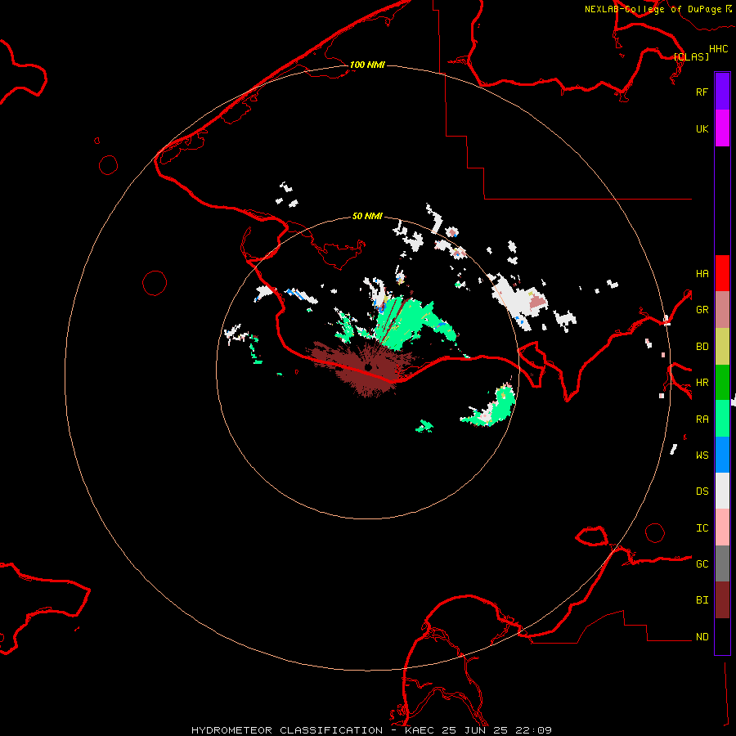Viewport: 736px width, 736px height.
Task: Click the UK magenta legend swatch
Action: coord(722,128)
